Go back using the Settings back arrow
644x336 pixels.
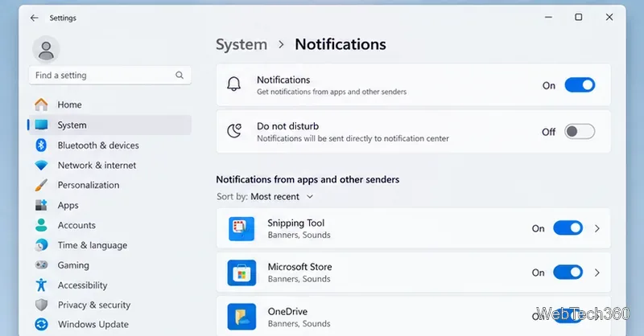pos(34,18)
